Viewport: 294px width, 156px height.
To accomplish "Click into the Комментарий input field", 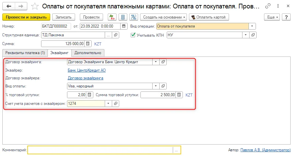I will pos(100,150).
